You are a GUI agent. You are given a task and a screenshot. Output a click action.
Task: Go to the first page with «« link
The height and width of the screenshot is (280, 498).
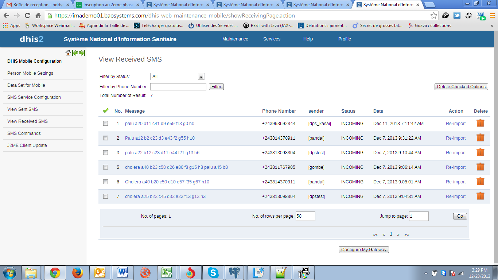(x=375, y=234)
